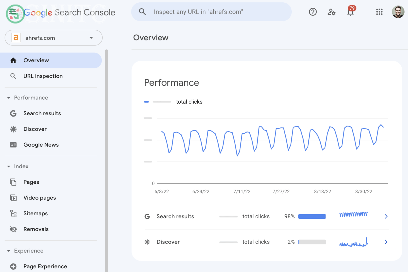Click the Google G icon in sidebar
The image size is (408, 272).
pos(13,113)
